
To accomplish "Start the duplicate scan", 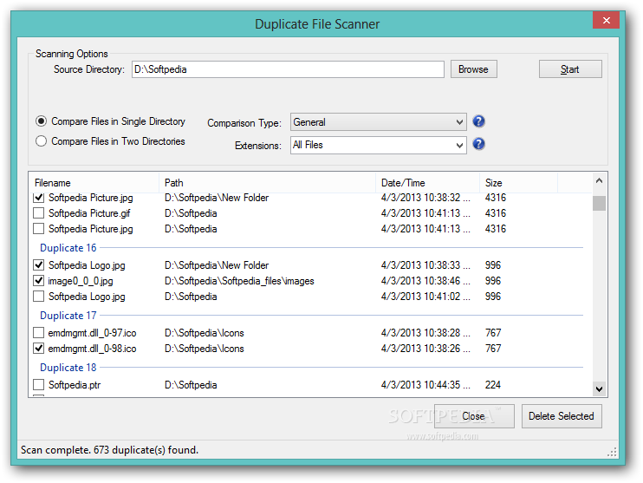I will 570,69.
